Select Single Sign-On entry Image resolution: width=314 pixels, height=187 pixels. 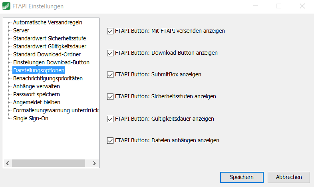point(31,119)
